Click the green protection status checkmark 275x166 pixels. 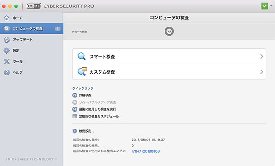(x=264, y=6)
